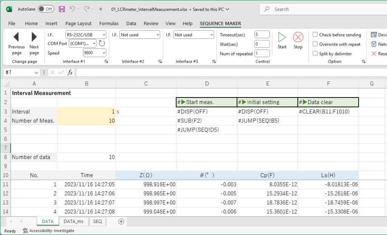Open Option group dialog launcher

pos(364,62)
